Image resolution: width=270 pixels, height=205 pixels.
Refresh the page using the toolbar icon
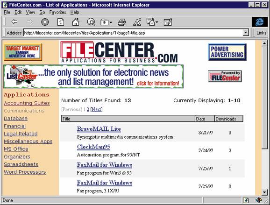61,22
